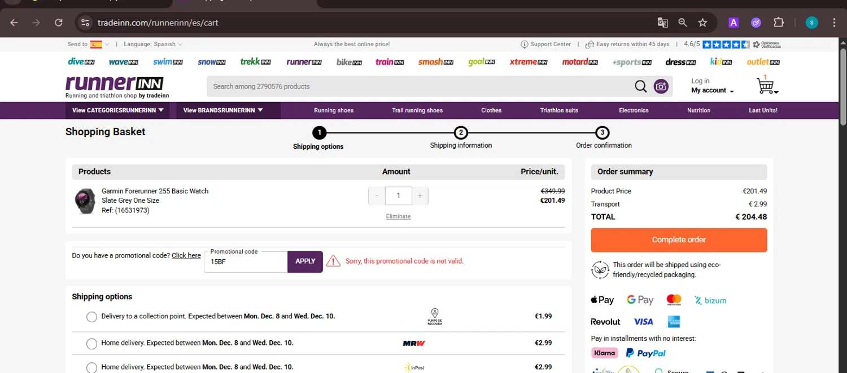Open Last Units! menu item
This screenshot has height=373, width=847.
tap(763, 110)
